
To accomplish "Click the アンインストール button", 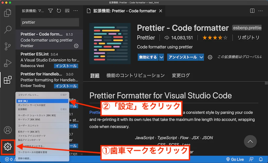I will tap(183, 57).
